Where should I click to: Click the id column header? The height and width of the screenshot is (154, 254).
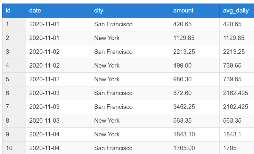pos(8,11)
